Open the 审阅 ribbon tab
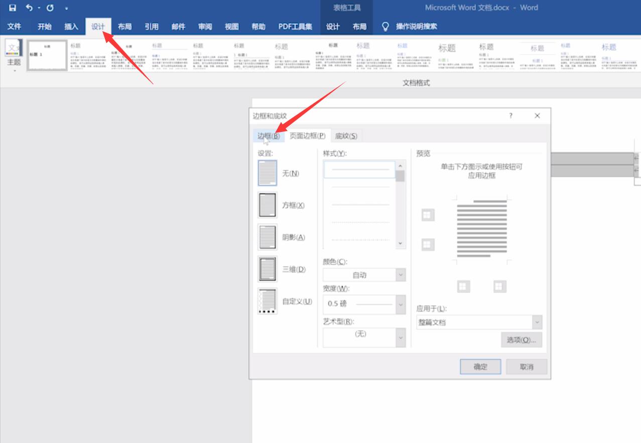 [205, 26]
